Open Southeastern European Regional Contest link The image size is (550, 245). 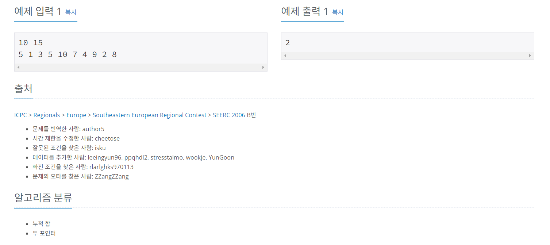pos(150,115)
